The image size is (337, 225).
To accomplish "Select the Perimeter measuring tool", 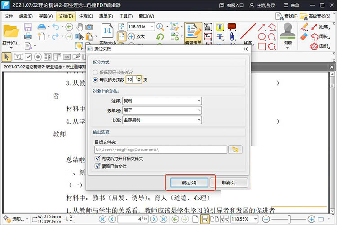I will [321, 36].
